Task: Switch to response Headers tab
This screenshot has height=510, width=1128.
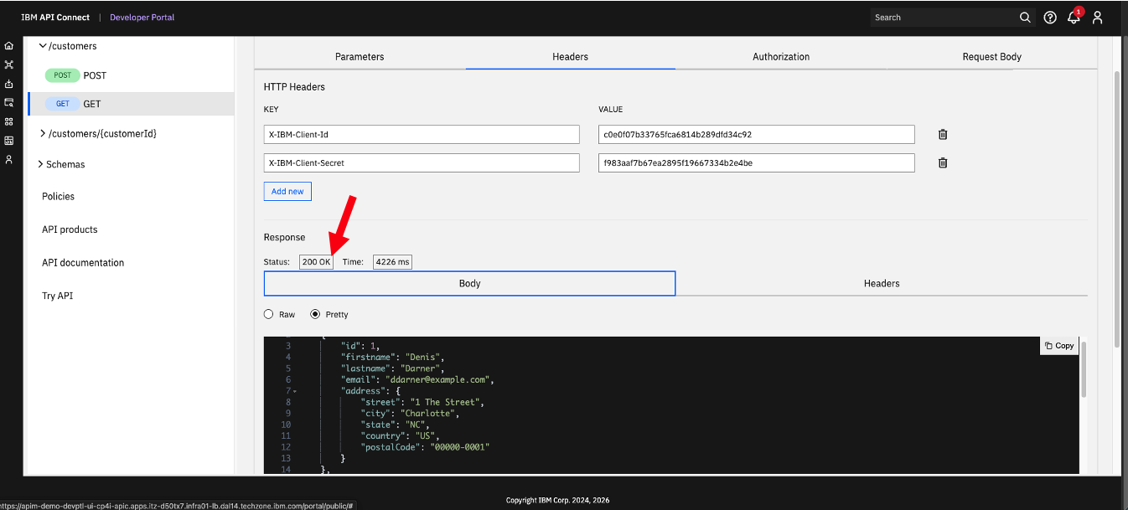Action: pos(882,283)
